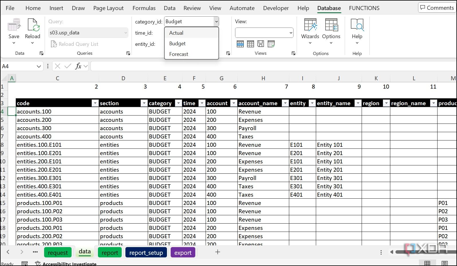Open the FUNCTIONS ribbon tab
Viewport: 457px width, 266px height.
point(364,8)
